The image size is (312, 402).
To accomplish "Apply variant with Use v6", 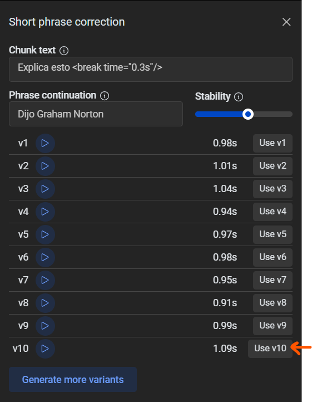I will [x=273, y=257].
